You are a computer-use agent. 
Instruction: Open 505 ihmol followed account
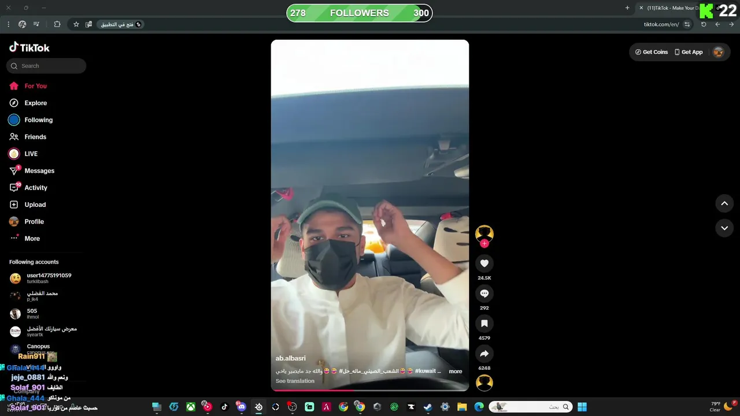26,314
